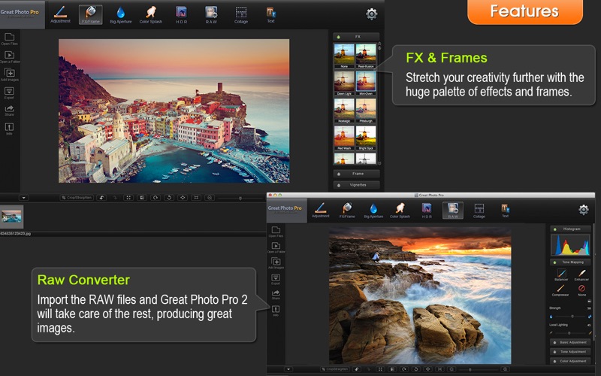Screen dimensions: 601x376
Task: Select the Compressor tone mapping tool
Action: [560, 290]
